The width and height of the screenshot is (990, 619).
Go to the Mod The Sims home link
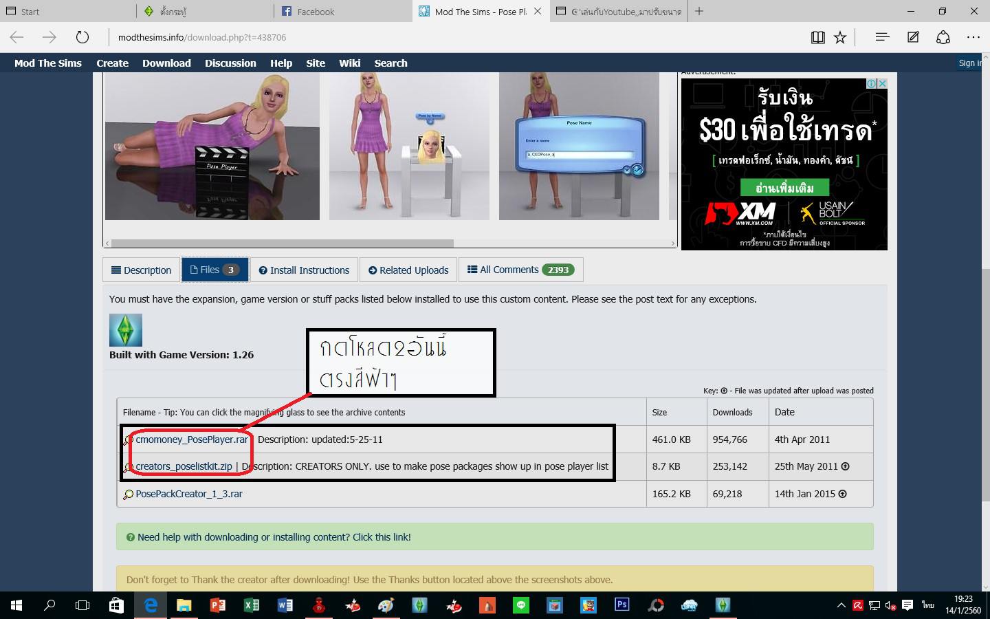pyautogui.click(x=48, y=63)
